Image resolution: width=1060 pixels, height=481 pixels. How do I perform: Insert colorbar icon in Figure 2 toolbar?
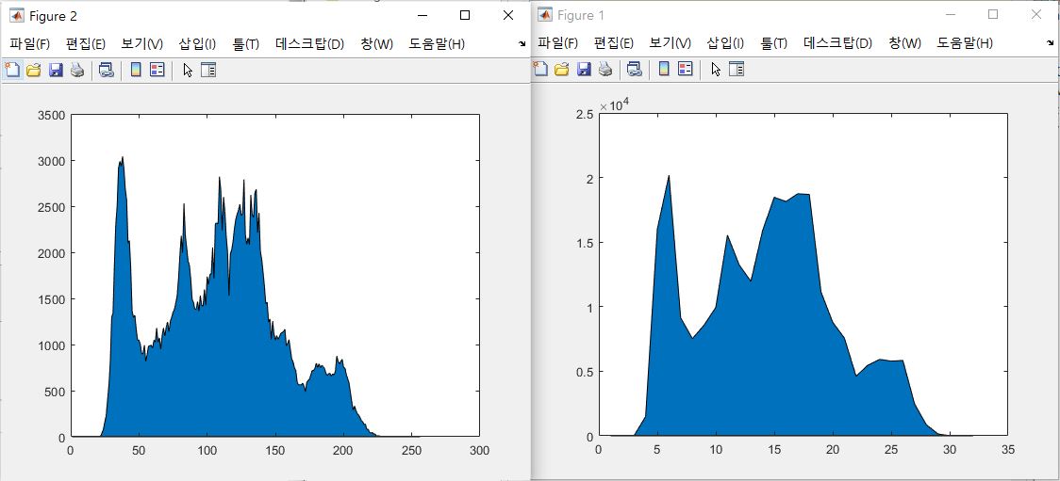135,70
